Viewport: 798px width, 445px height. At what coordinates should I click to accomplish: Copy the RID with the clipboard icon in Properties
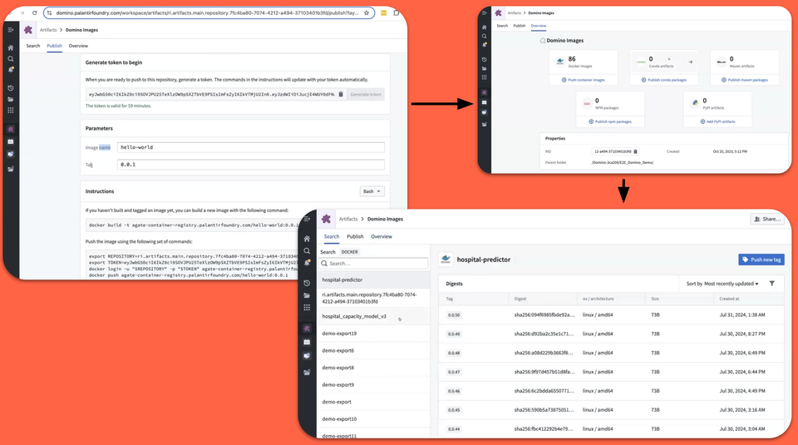click(636, 151)
